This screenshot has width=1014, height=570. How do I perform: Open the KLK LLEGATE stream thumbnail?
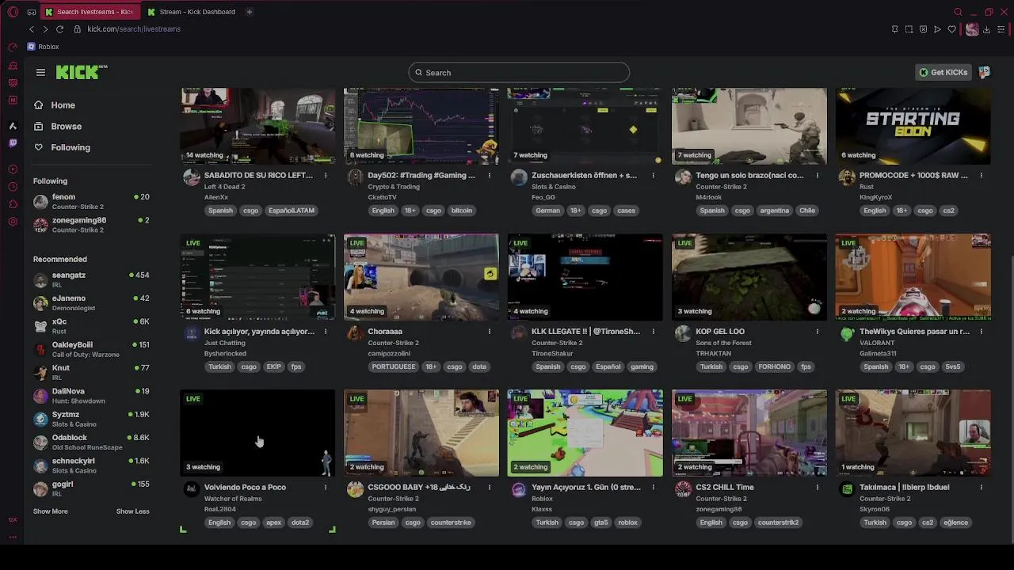(x=585, y=277)
